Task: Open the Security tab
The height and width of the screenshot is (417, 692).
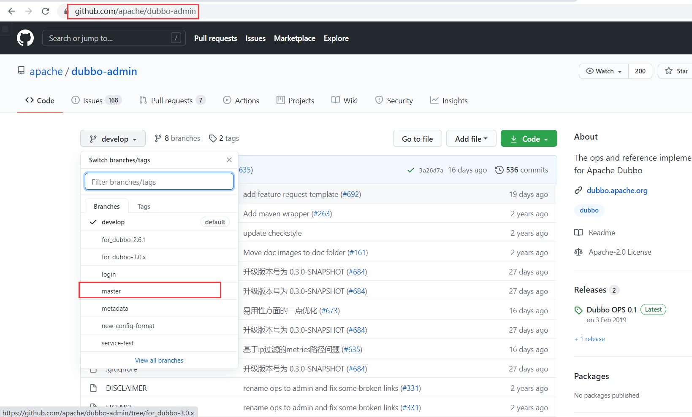Action: point(394,100)
